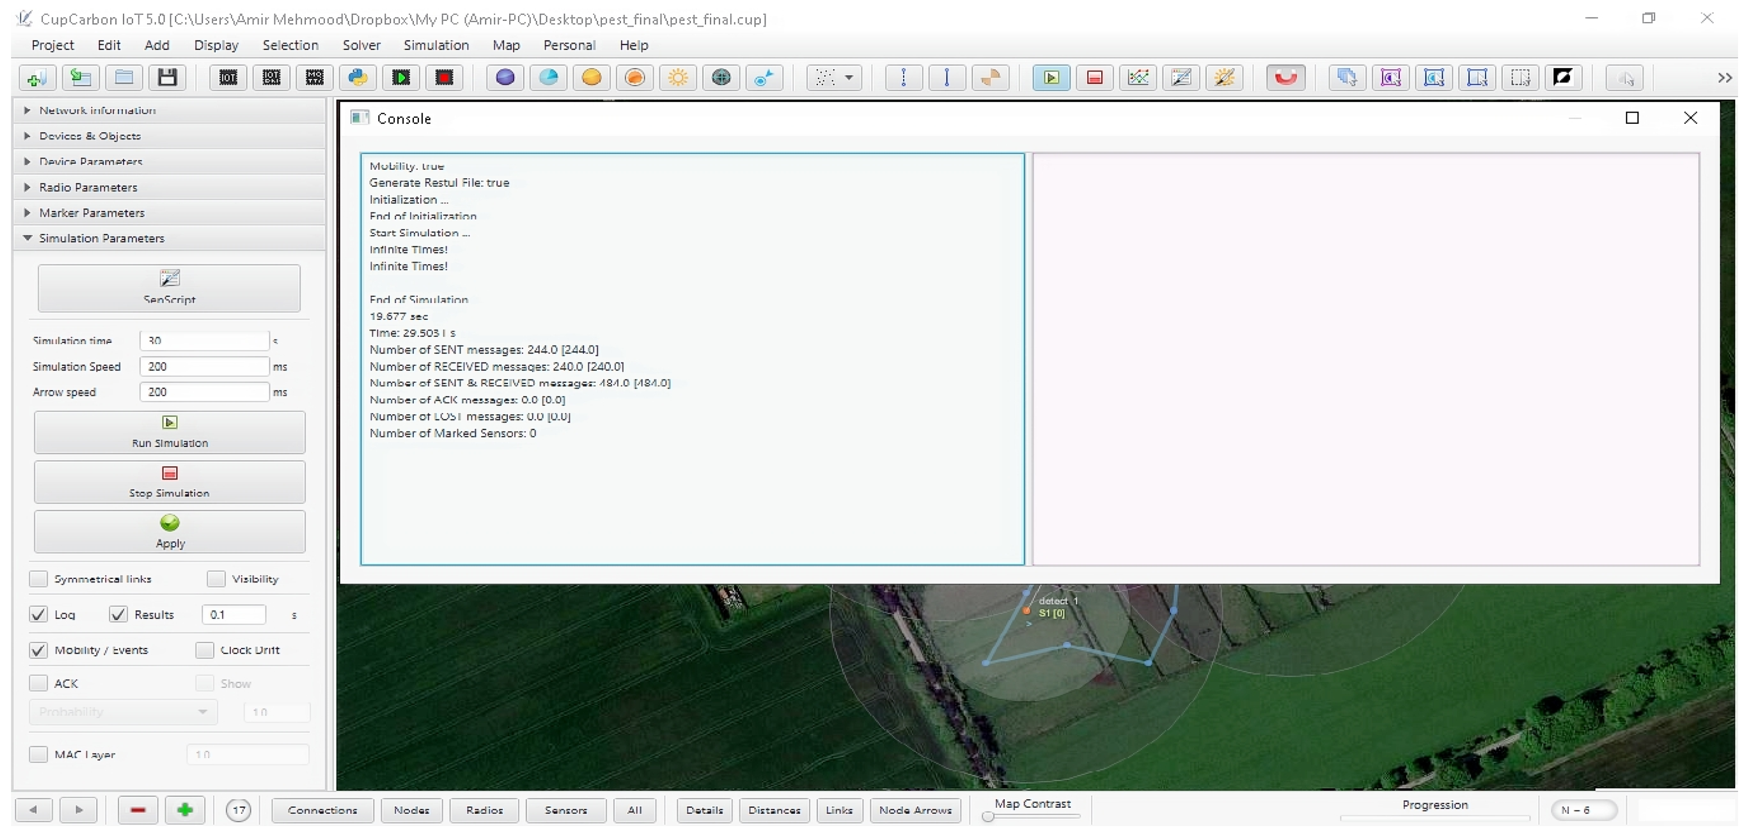Click the Python script icon in toolbar
The width and height of the screenshot is (1744, 835).
point(357,78)
